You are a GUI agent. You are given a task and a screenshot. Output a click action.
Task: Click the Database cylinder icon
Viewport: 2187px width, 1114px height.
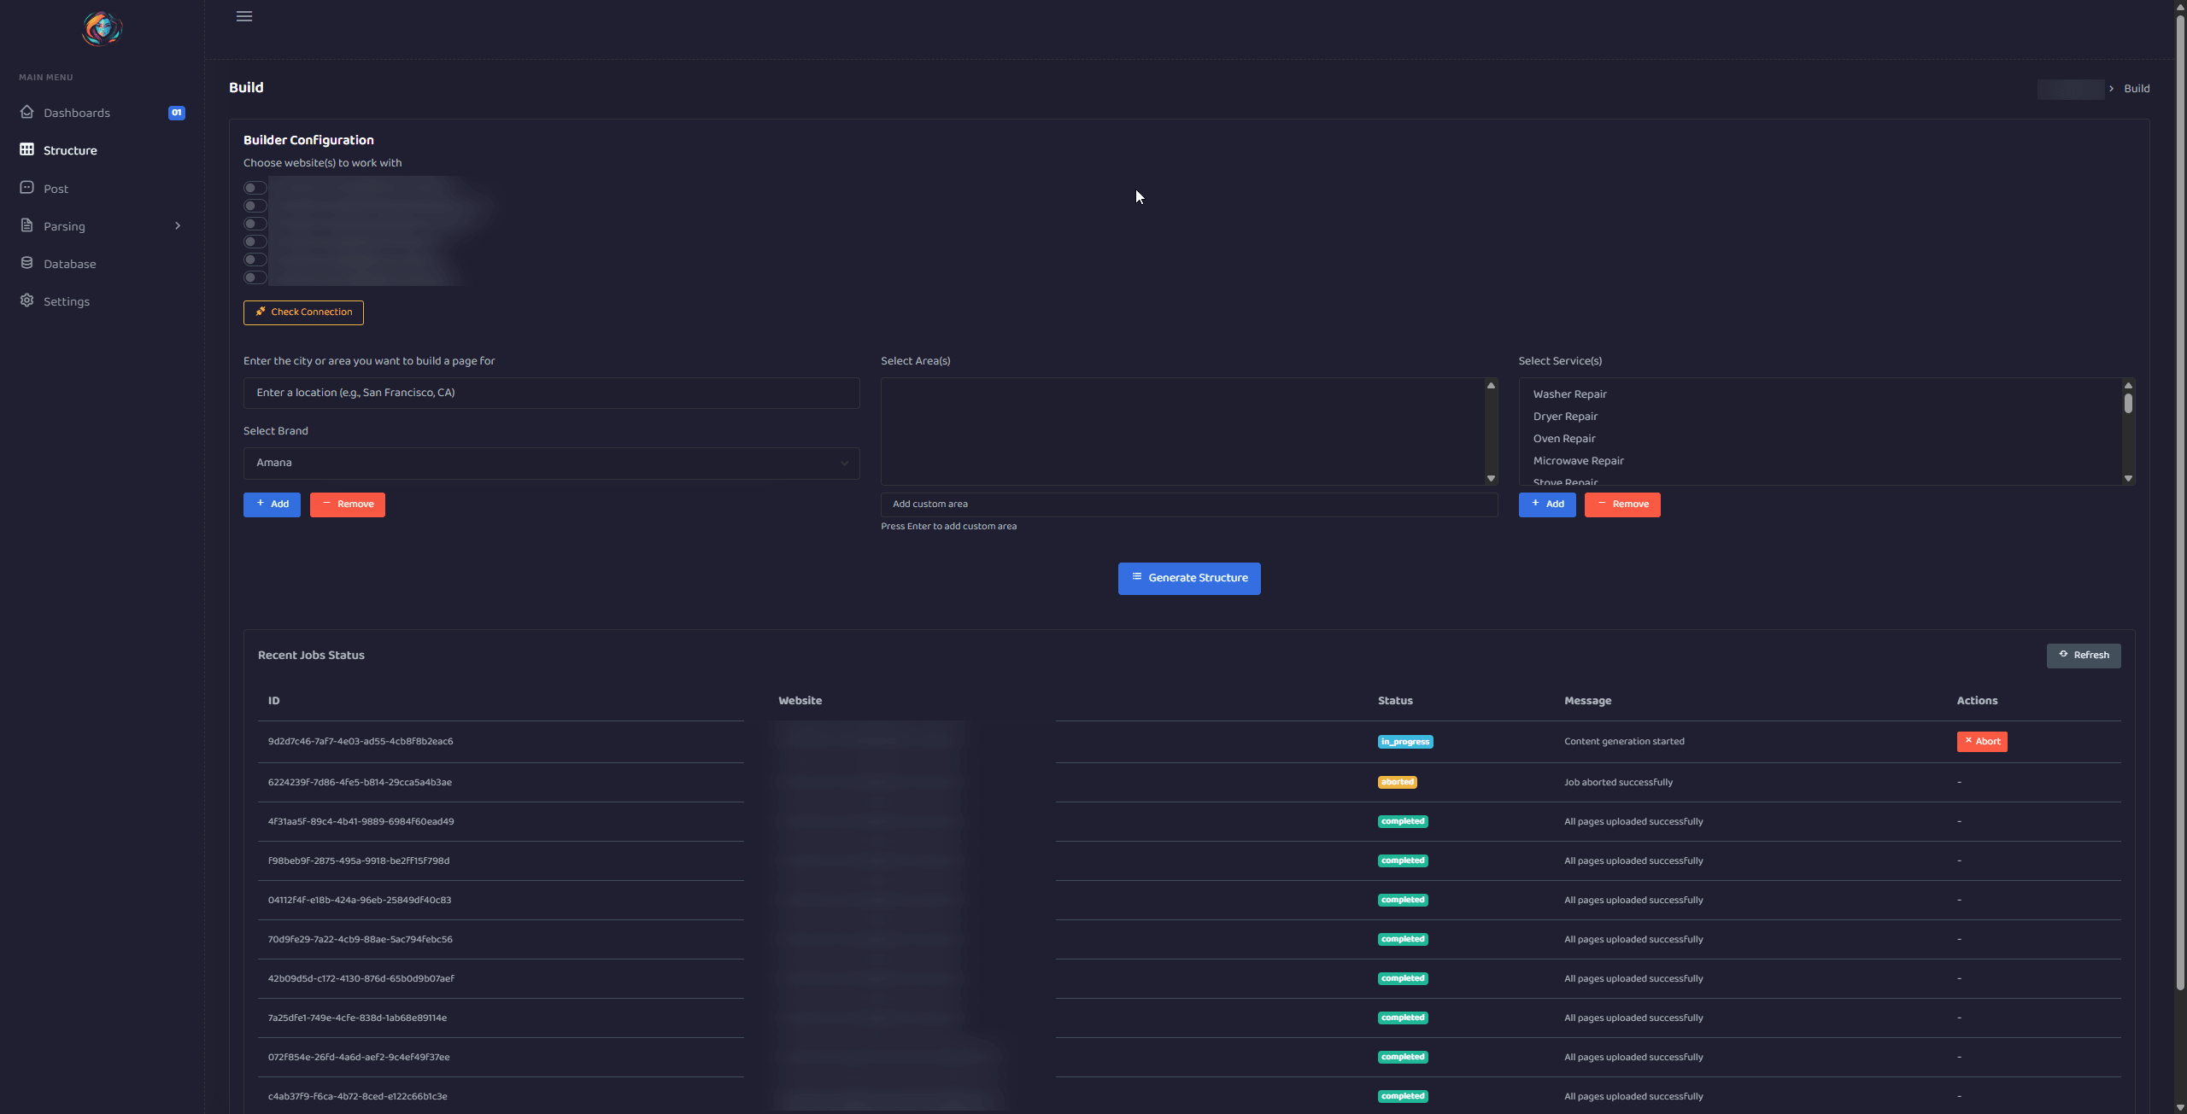pyautogui.click(x=26, y=263)
